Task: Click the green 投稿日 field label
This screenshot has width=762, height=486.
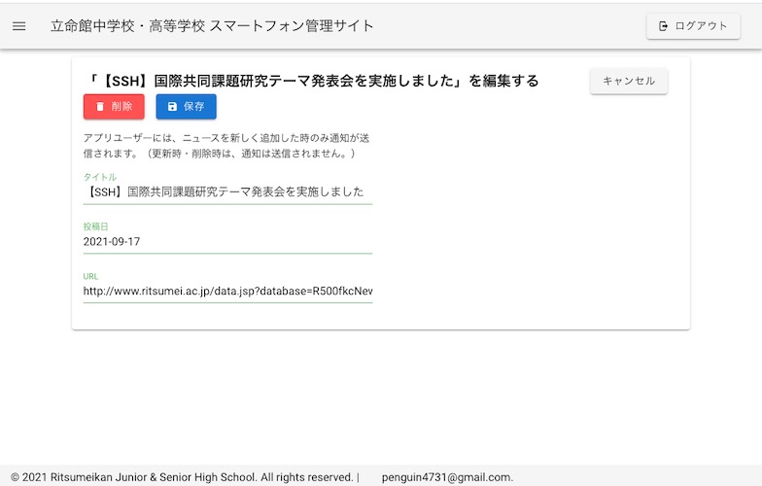Action: 96,226
